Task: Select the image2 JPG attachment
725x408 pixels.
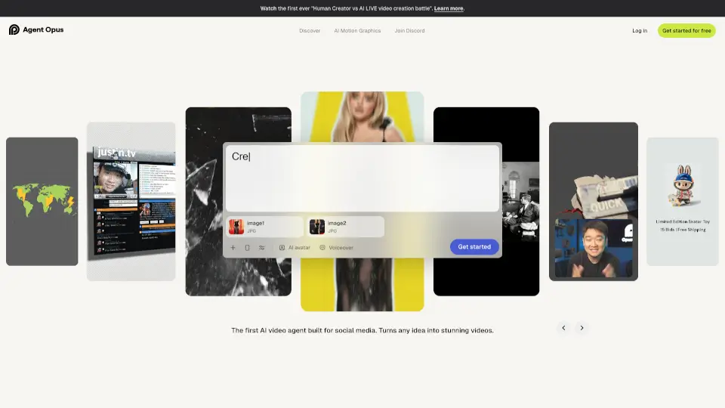Action: 345,227
